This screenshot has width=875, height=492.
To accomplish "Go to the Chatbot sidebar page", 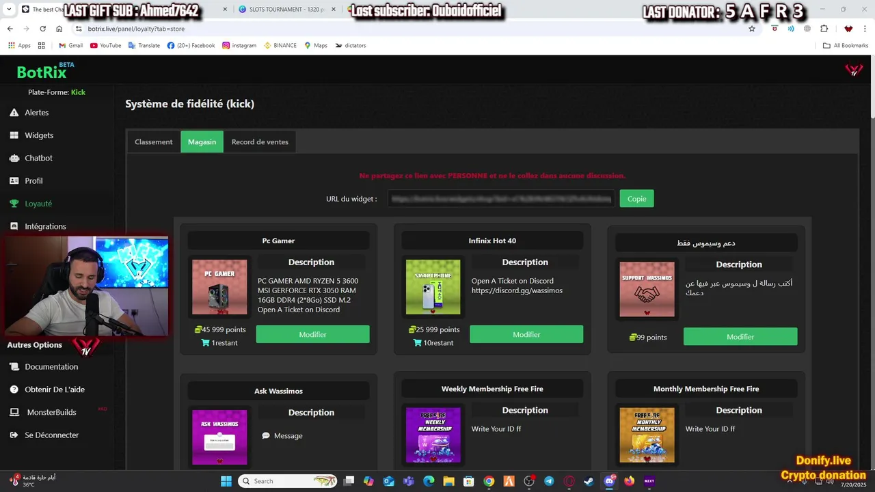I will point(38,158).
